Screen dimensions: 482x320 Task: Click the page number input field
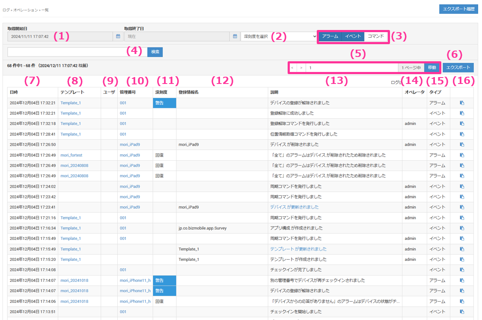click(x=351, y=68)
